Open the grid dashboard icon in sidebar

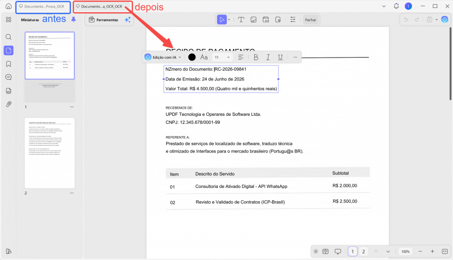(8, 19)
